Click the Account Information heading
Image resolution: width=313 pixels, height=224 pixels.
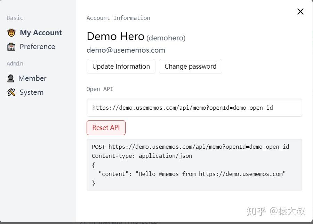point(118,18)
